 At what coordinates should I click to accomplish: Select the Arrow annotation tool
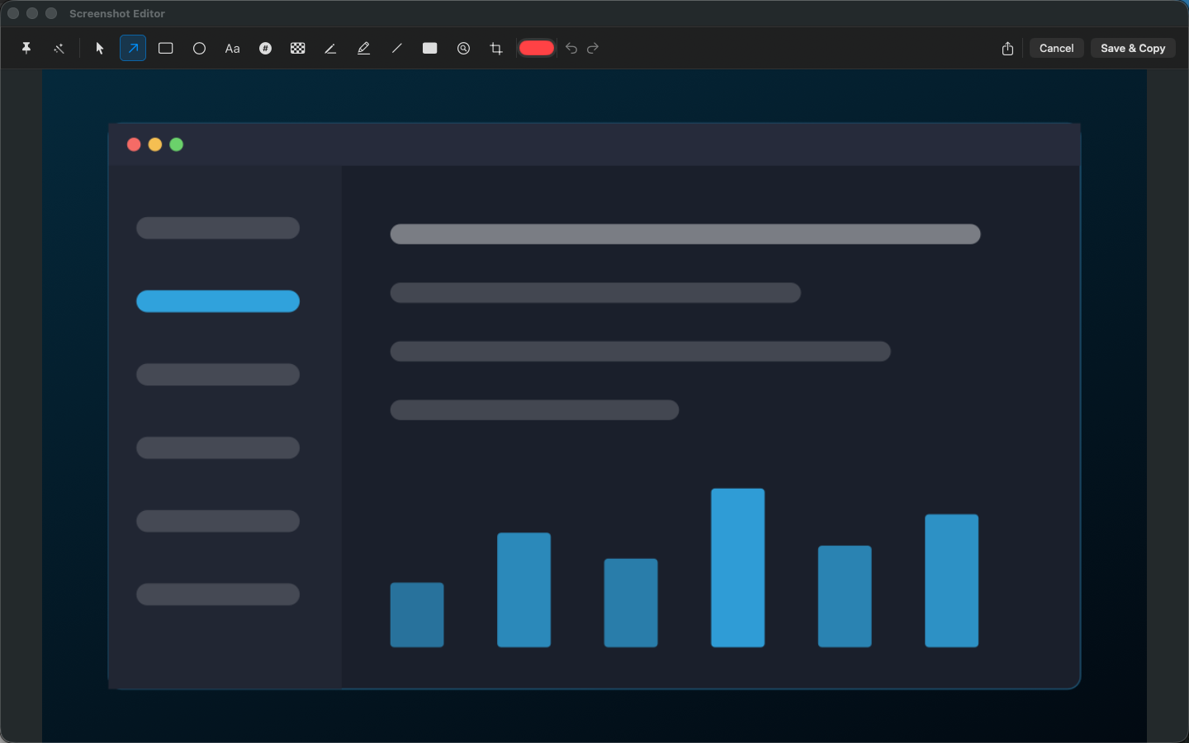(133, 49)
